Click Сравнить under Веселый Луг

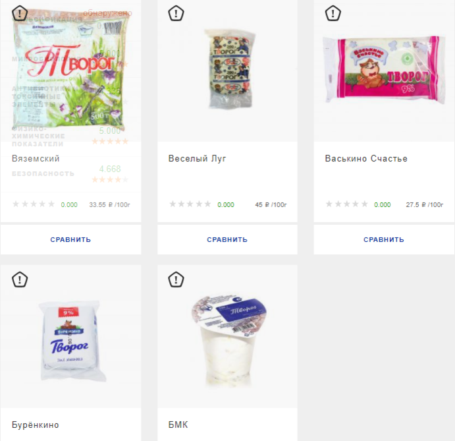[x=227, y=240]
